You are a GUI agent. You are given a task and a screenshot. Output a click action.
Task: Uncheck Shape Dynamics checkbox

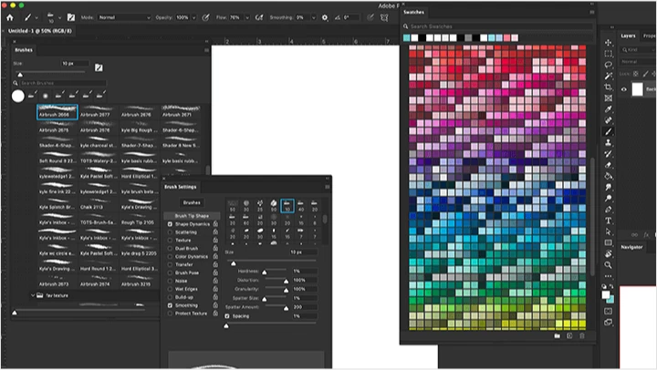point(170,224)
